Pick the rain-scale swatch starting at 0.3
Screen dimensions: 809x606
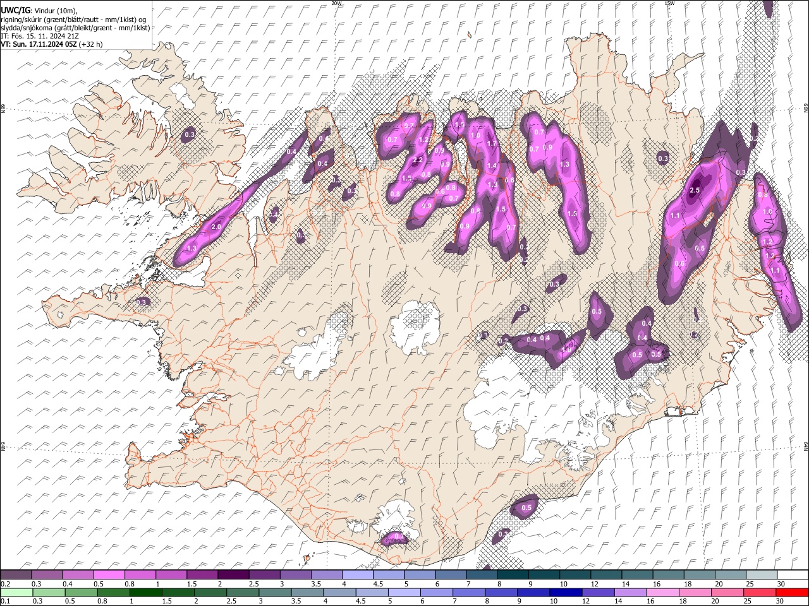click(x=49, y=592)
